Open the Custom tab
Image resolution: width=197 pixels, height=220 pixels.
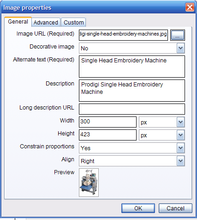coord(73,23)
